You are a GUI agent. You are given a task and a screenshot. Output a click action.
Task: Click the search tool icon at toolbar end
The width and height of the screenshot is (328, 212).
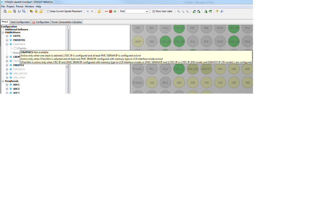point(222,11)
